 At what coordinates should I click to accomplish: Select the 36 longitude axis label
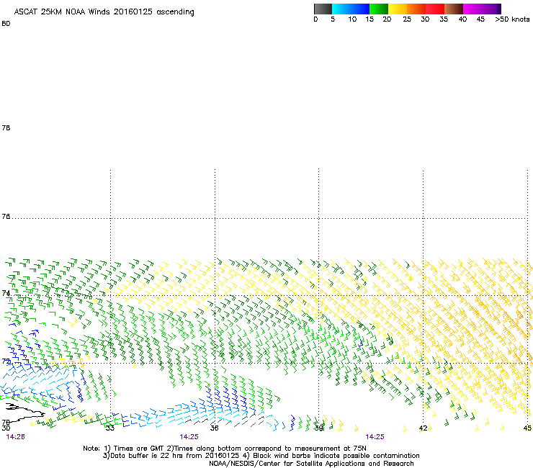pyautogui.click(x=214, y=428)
